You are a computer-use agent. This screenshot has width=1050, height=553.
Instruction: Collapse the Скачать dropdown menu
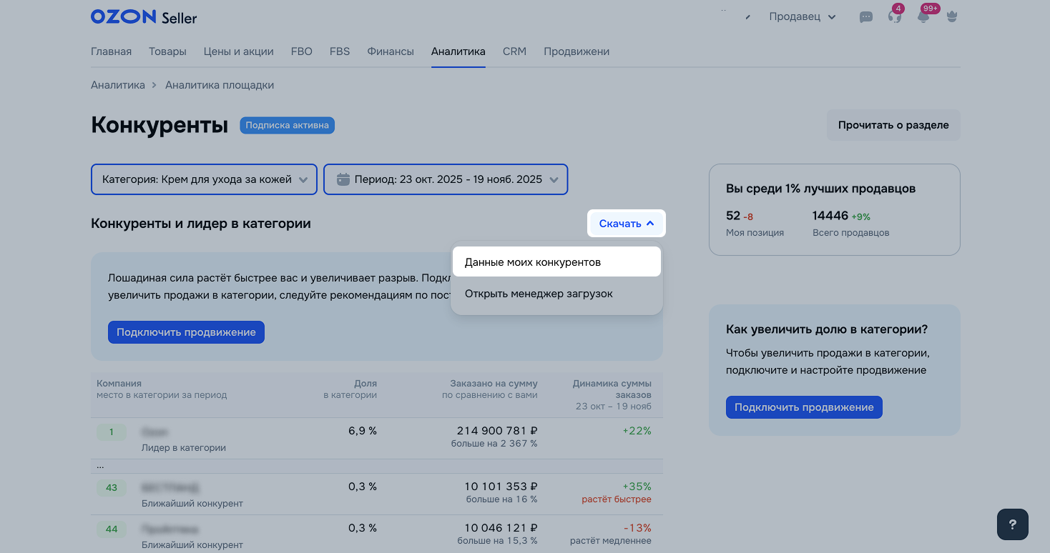click(x=627, y=224)
